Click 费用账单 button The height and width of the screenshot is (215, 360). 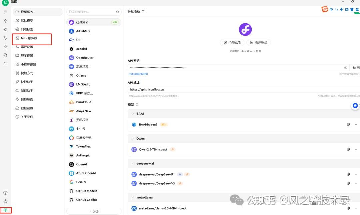(x=259, y=43)
